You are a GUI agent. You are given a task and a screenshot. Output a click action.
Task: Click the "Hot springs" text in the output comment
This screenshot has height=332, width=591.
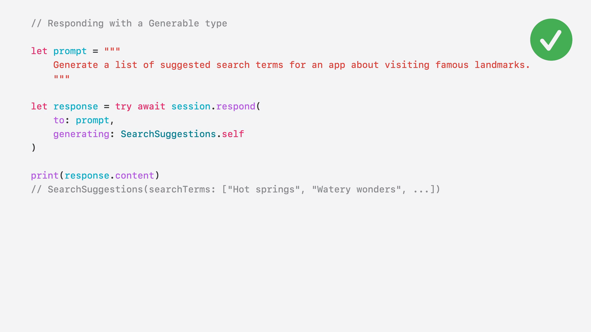click(263, 189)
